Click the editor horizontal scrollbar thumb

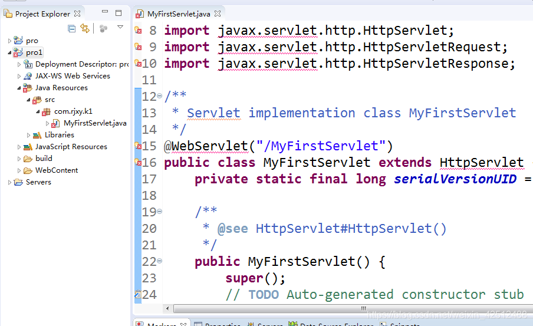pos(354,309)
